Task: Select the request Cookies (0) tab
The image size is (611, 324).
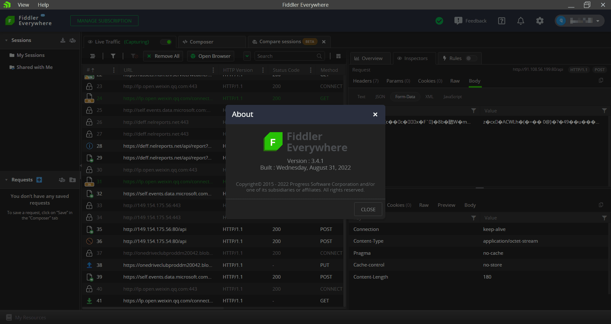Action: tap(430, 81)
